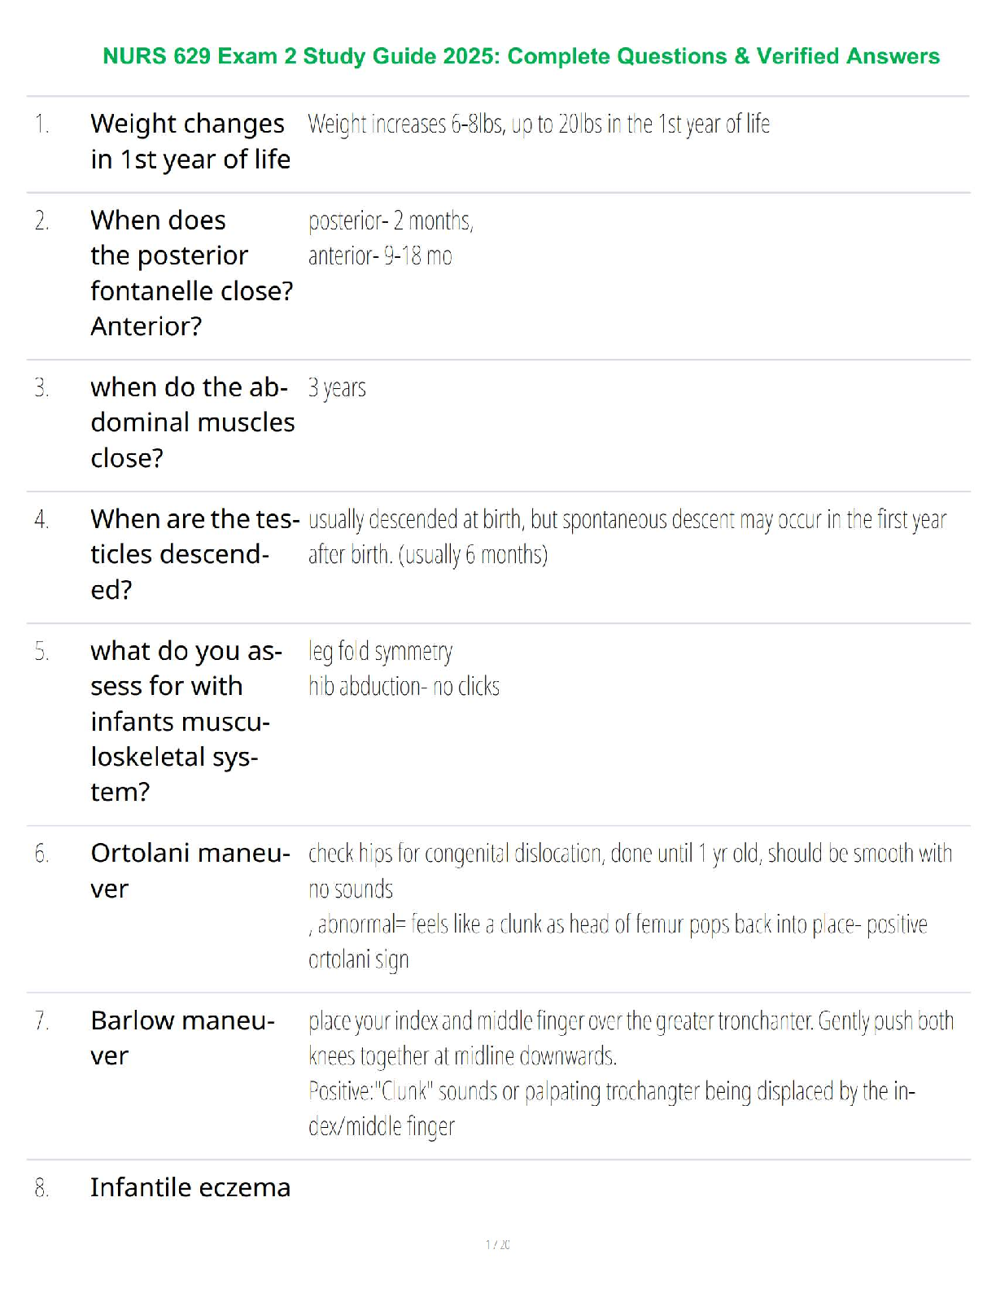This screenshot has width=996, height=1289.
Task: Click the answer 'posterior- 2 months'
Action: click(391, 221)
